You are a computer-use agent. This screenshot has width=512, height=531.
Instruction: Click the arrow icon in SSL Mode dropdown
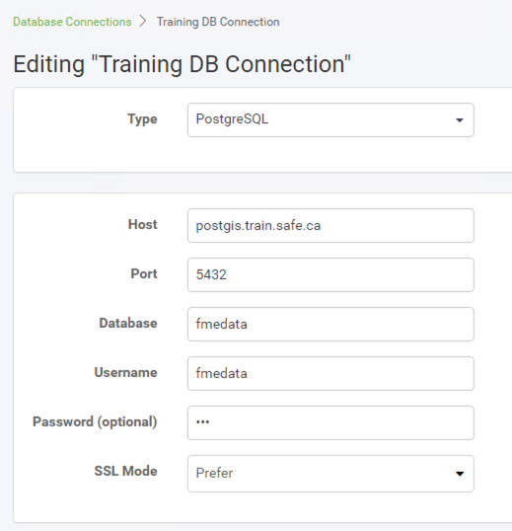click(460, 474)
